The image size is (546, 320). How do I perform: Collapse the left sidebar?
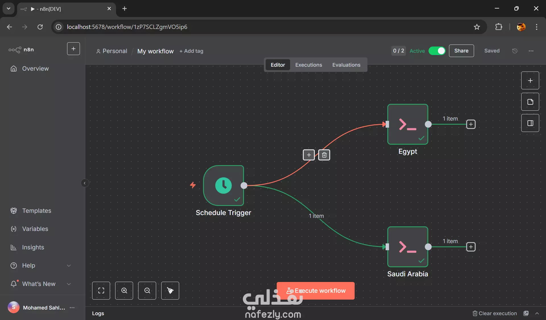84,183
